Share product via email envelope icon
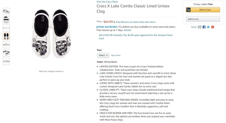Screen dimensions: 226x123 200,27
